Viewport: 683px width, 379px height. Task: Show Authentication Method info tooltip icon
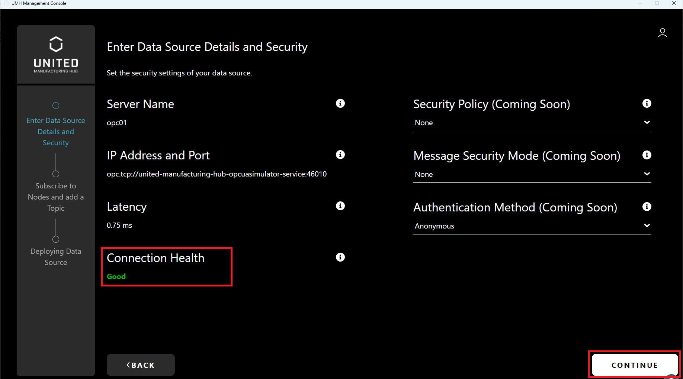pyautogui.click(x=647, y=207)
